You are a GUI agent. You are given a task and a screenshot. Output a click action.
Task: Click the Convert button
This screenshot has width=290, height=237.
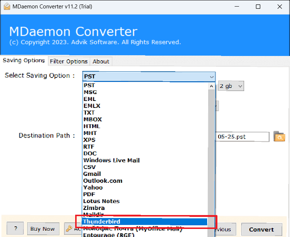tap(261, 229)
